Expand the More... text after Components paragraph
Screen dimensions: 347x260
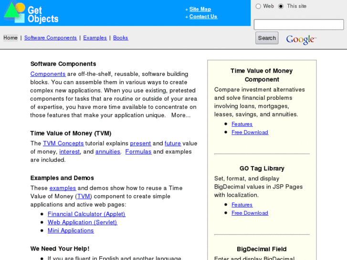point(181,115)
